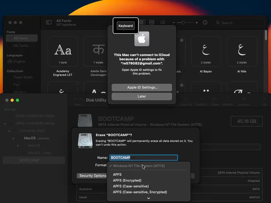
Task: Select BOOTCAMP volume in Disk Utility sidebar
Action: (34, 160)
